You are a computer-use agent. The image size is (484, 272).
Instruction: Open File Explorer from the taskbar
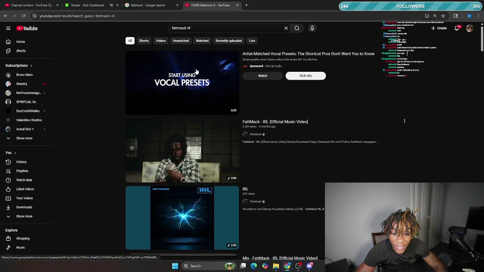(x=276, y=266)
